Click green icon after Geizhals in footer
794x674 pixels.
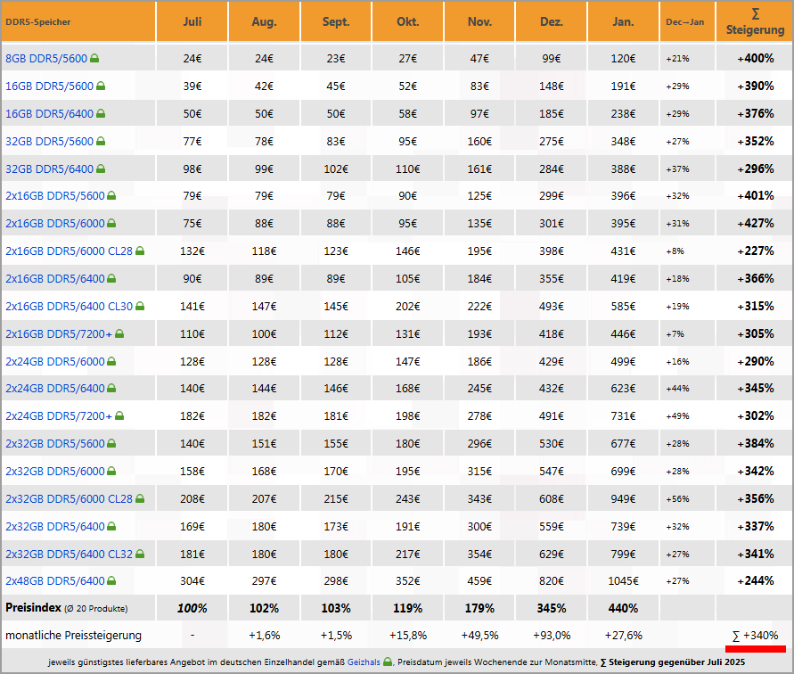(x=388, y=662)
